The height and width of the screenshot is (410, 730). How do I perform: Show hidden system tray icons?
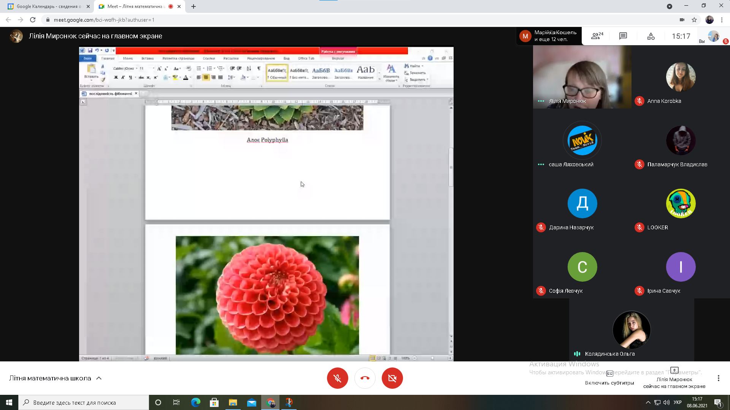(648, 402)
